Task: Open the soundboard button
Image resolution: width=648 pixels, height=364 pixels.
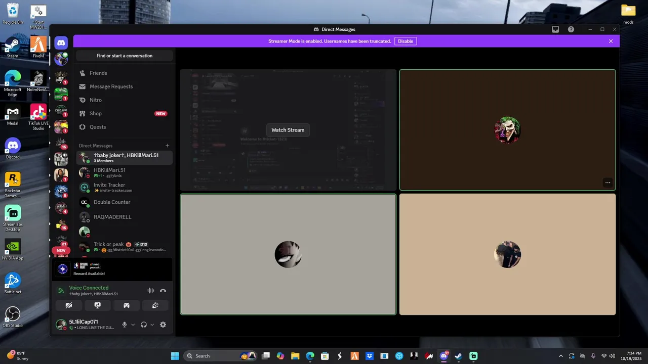Action: click(155, 305)
